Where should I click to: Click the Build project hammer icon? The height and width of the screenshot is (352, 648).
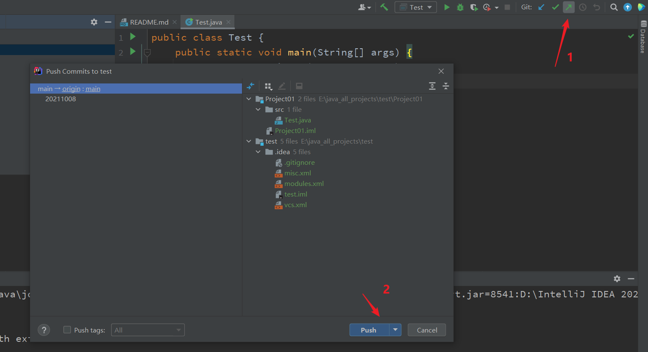(x=384, y=7)
